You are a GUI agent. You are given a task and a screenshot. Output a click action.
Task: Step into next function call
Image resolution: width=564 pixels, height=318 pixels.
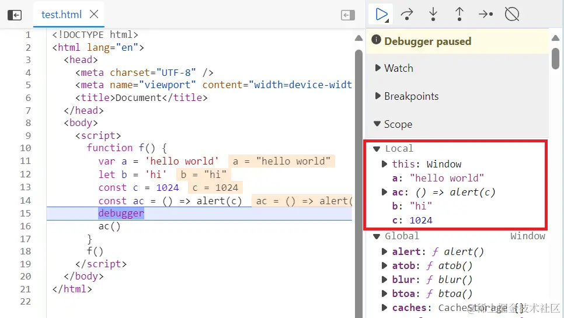tap(433, 15)
